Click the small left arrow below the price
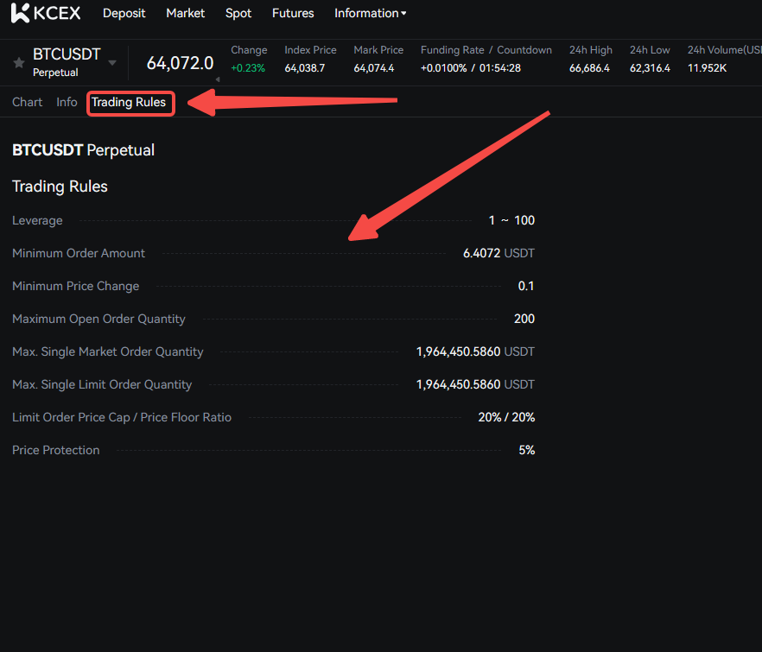762x652 pixels. click(217, 79)
